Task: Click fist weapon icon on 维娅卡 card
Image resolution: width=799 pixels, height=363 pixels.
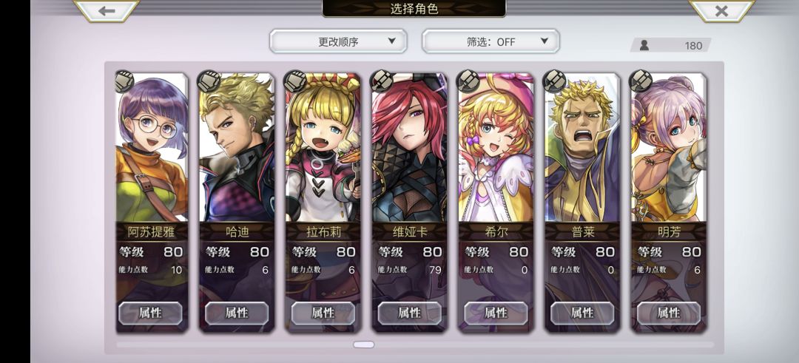Action: (x=382, y=81)
